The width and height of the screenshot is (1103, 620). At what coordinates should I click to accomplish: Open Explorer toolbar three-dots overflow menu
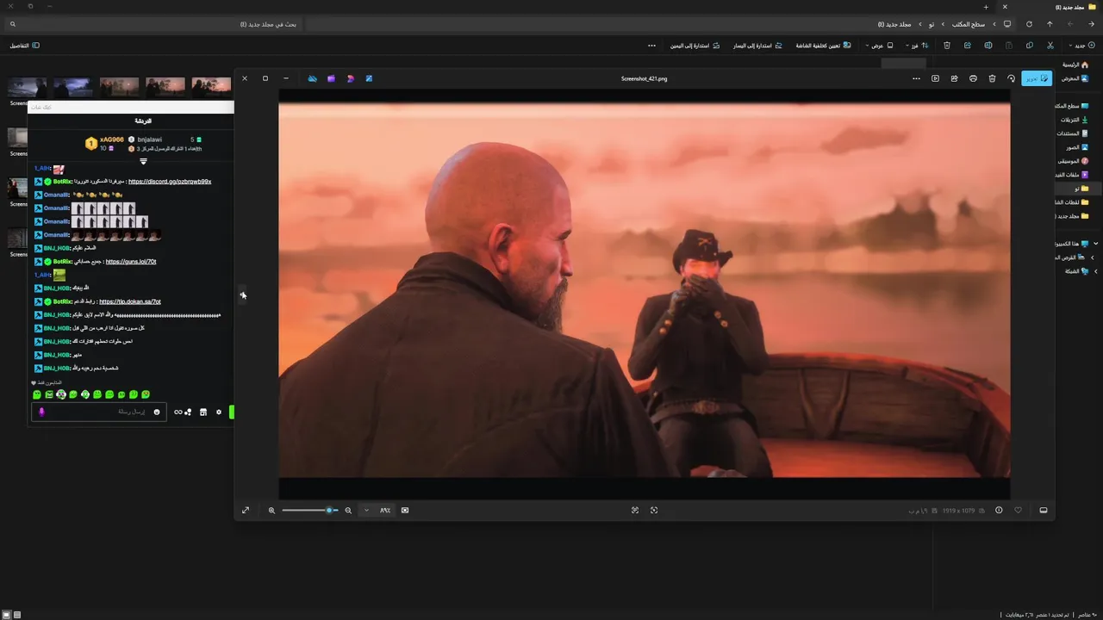pos(651,45)
